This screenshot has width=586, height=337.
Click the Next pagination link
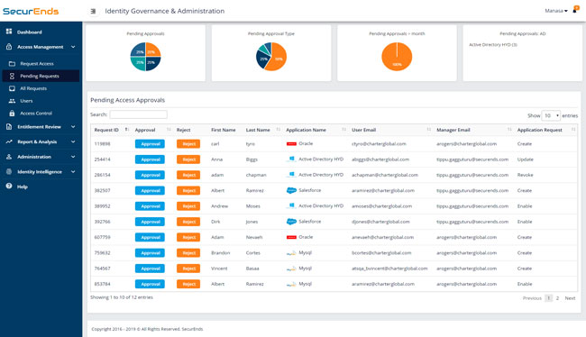tap(570, 298)
